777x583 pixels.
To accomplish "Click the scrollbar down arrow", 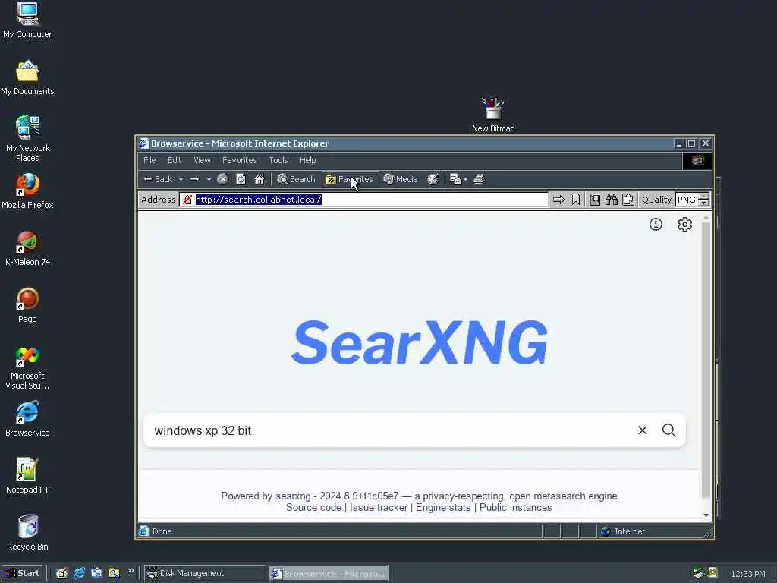I will 706,515.
